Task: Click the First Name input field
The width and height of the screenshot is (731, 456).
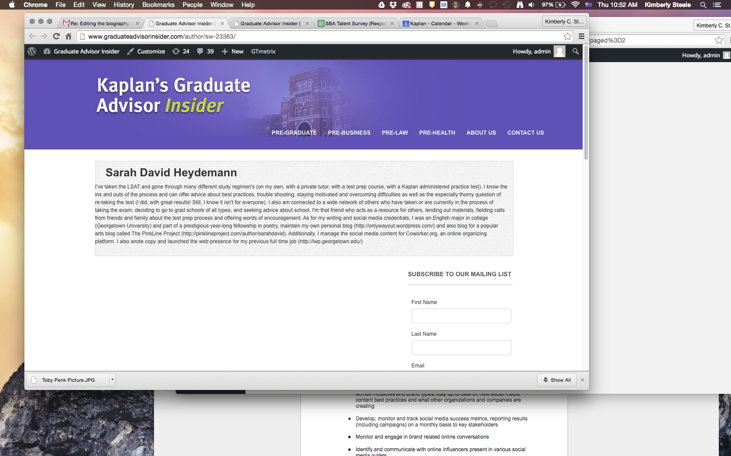Action: 461,316
